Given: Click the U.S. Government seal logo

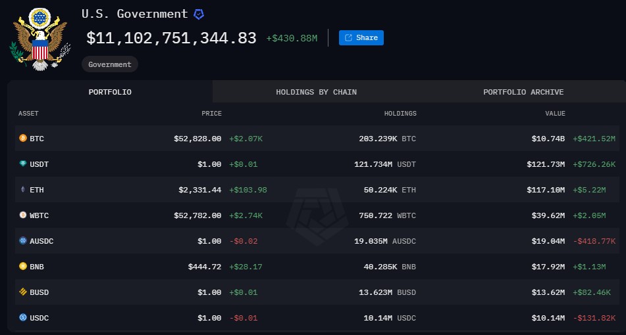Looking at the screenshot, I should (39, 38).
